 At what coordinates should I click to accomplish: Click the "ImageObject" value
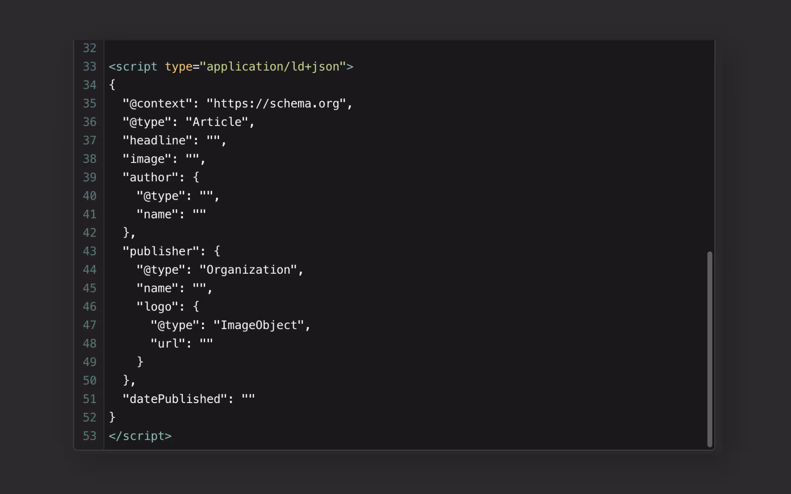point(259,325)
